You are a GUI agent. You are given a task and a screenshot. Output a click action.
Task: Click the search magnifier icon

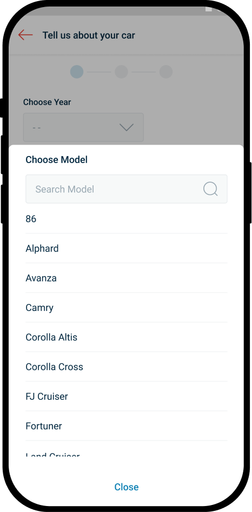click(210, 189)
